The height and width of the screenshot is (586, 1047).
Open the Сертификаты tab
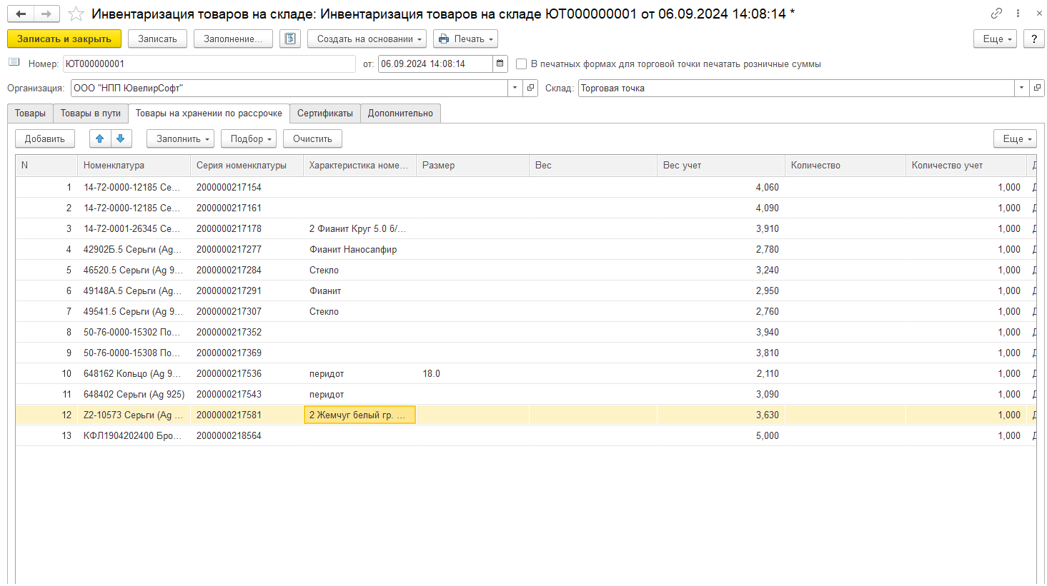(x=325, y=113)
